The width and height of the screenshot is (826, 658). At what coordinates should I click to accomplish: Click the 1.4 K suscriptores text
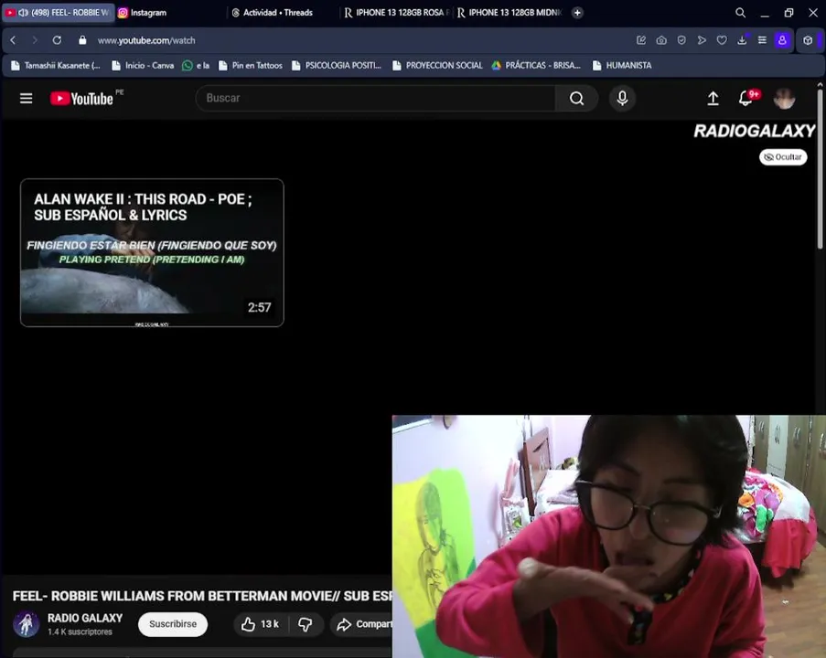point(80,631)
